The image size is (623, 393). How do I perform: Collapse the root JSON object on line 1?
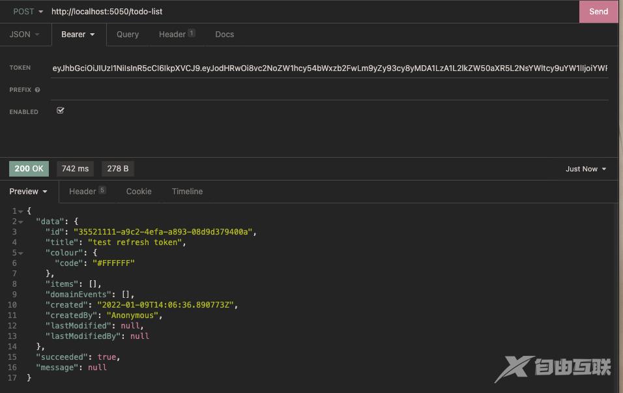click(21, 211)
